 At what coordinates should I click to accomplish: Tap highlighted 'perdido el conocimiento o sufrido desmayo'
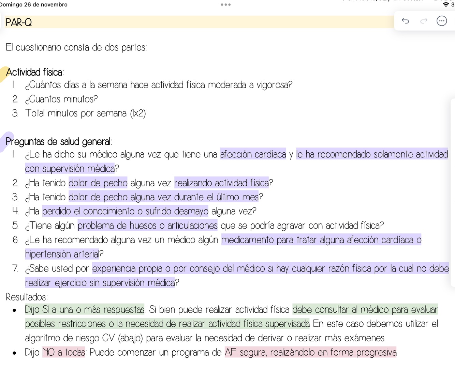point(125,212)
